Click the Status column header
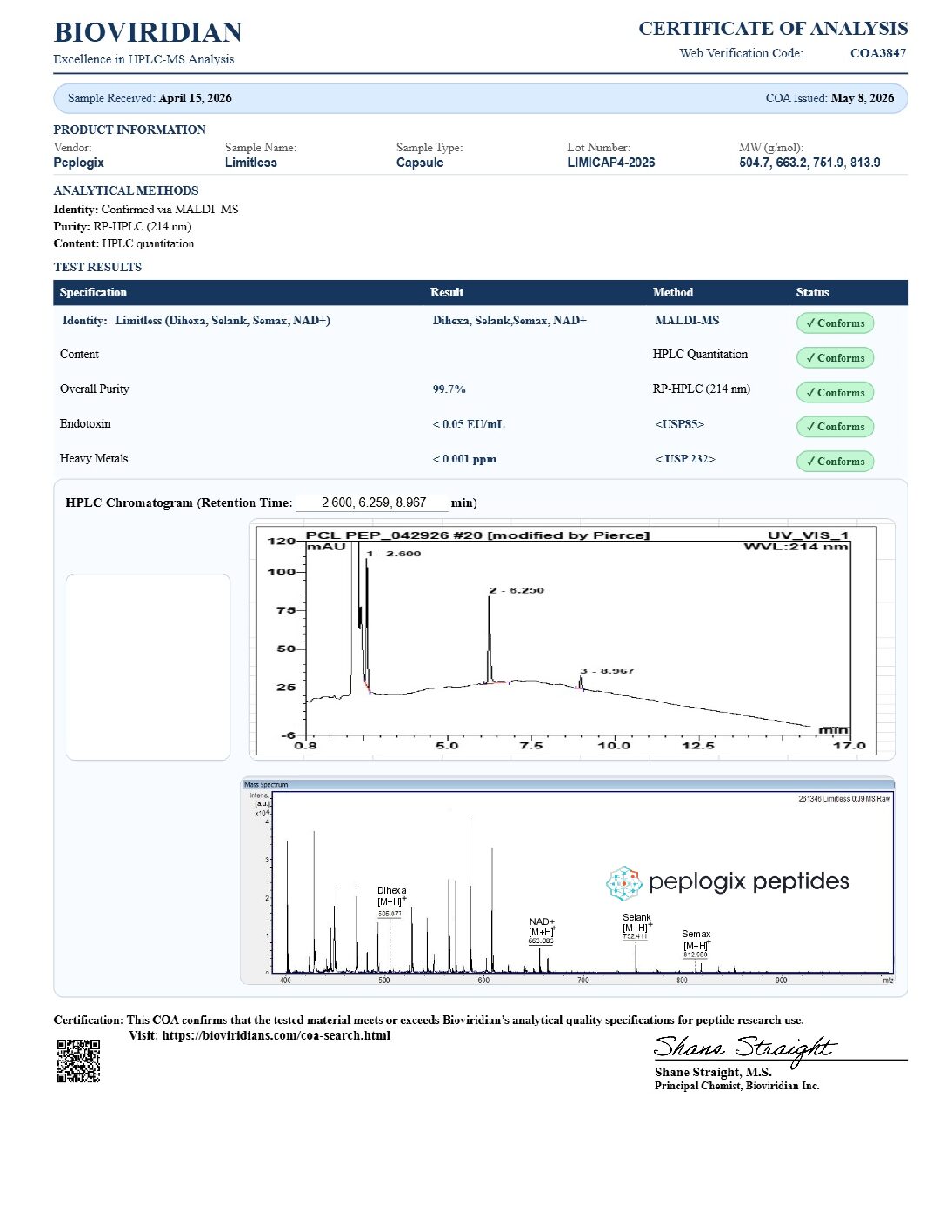 tap(812, 292)
